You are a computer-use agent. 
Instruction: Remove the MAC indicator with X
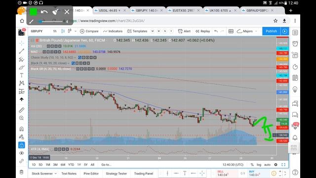tap(59, 52)
